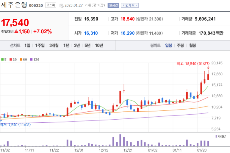Viewport: 230px width, 153px height.
Task: Select the 1년 line chart tab
Action: (66, 46)
